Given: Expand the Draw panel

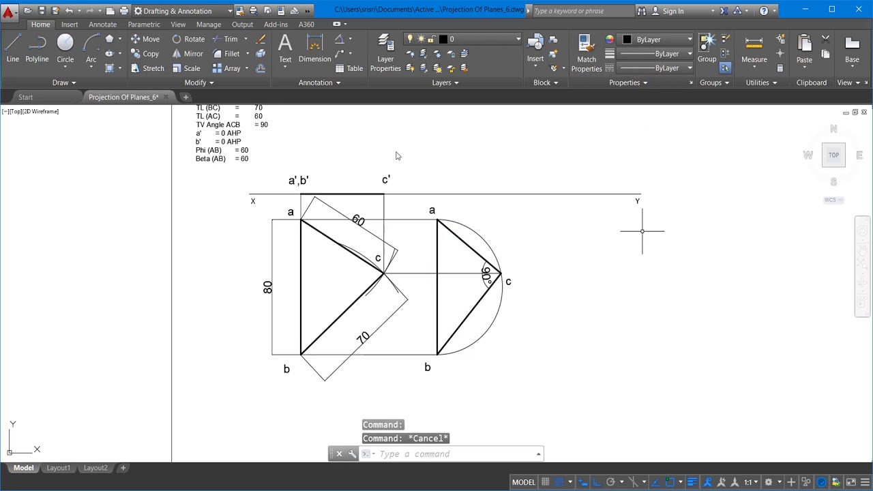Looking at the screenshot, I should click(x=65, y=83).
